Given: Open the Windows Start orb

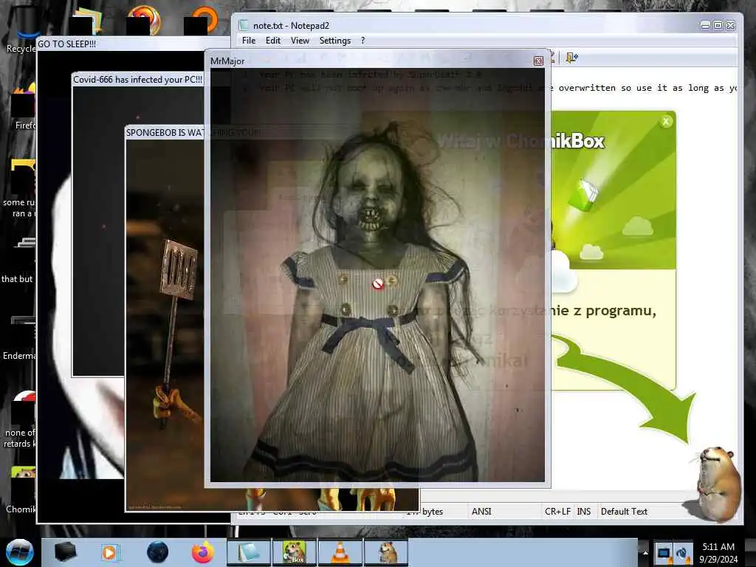Looking at the screenshot, I should [20, 552].
